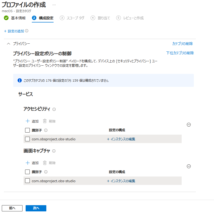Click the サービス section heading
Image resolution: width=214 pixels, height=215 pixels.
26,94
